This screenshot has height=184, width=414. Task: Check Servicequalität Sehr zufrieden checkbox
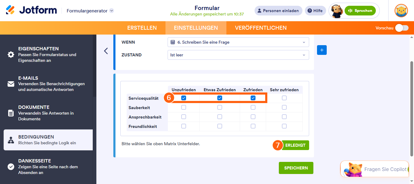[x=284, y=98]
